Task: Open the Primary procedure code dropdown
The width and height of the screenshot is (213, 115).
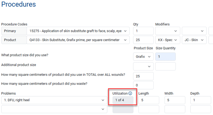Action: click(x=78, y=31)
